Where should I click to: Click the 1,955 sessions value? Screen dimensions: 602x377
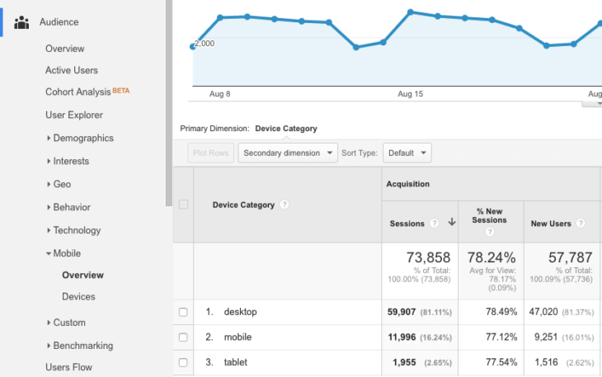click(404, 362)
